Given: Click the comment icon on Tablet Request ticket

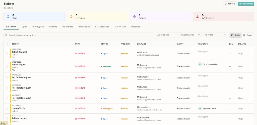Looking at the screenshot, I should tap(13, 57).
